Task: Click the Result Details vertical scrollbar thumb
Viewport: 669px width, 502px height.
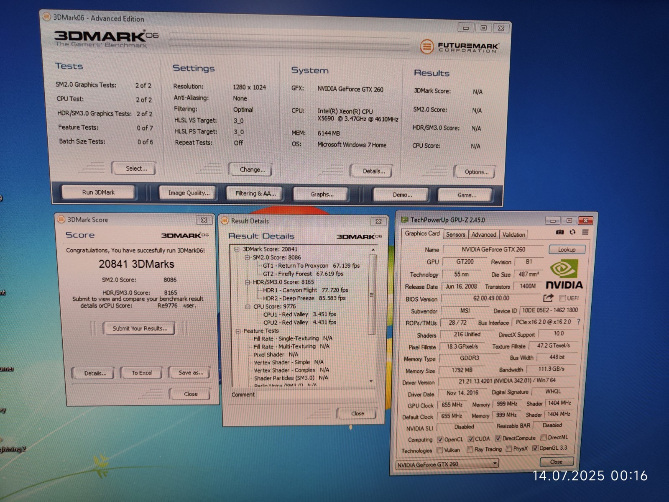Action: click(x=372, y=295)
